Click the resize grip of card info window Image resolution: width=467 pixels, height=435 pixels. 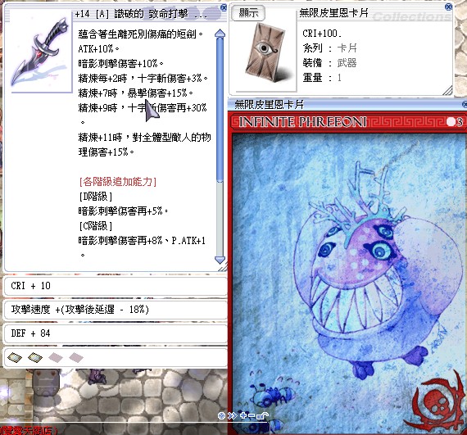pos(447,90)
